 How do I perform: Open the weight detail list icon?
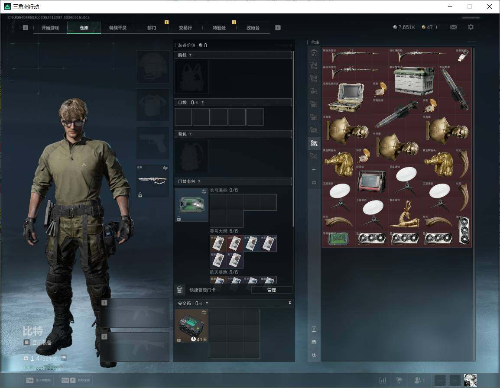63,358
